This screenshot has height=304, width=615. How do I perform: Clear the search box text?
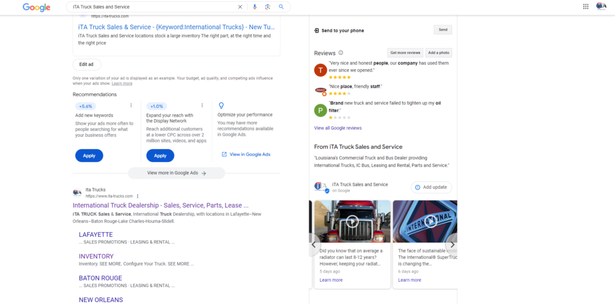(x=240, y=7)
